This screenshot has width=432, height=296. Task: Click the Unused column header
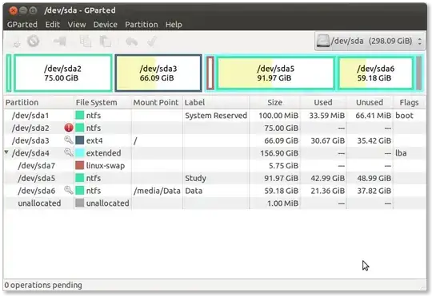coord(370,102)
